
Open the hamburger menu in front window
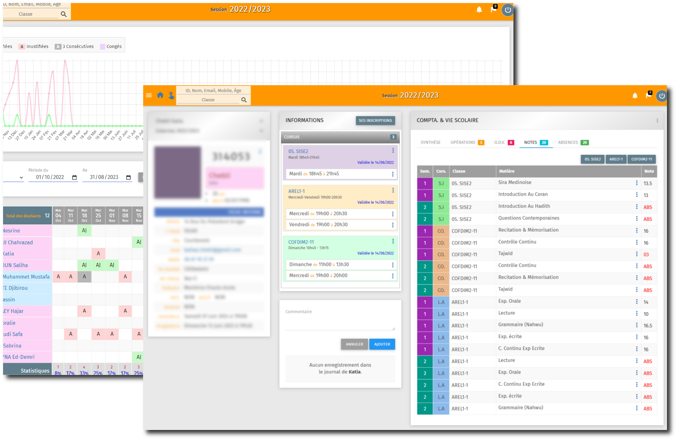point(149,95)
